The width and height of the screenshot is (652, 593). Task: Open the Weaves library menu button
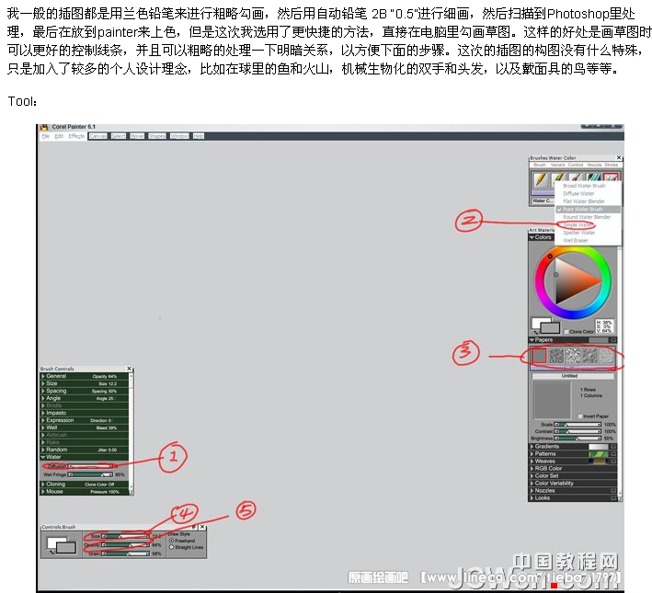pyautogui.click(x=612, y=462)
